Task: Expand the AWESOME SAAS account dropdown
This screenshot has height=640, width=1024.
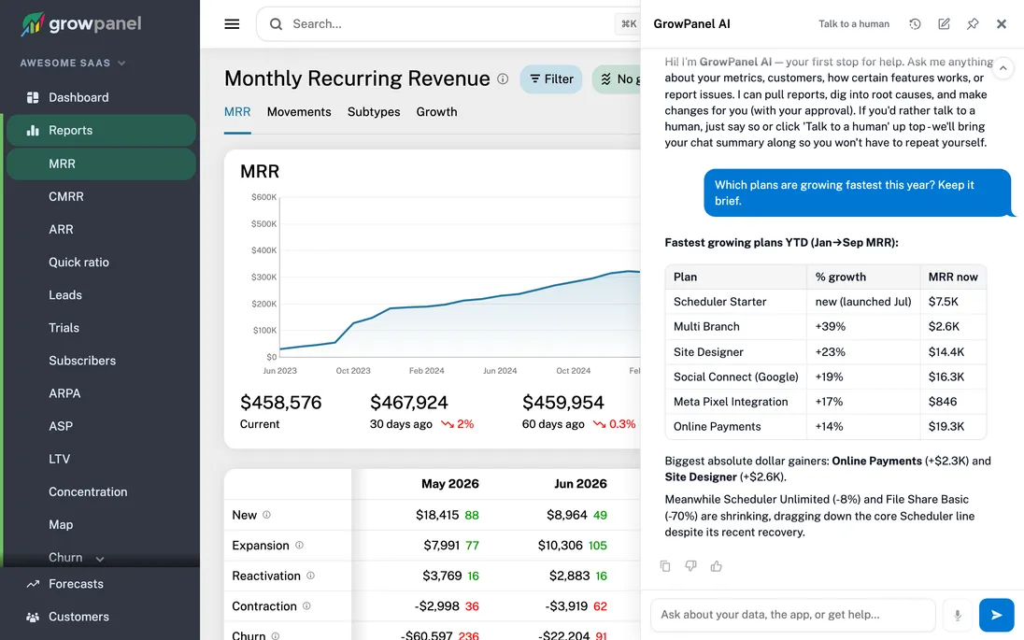Action: pyautogui.click(x=73, y=64)
